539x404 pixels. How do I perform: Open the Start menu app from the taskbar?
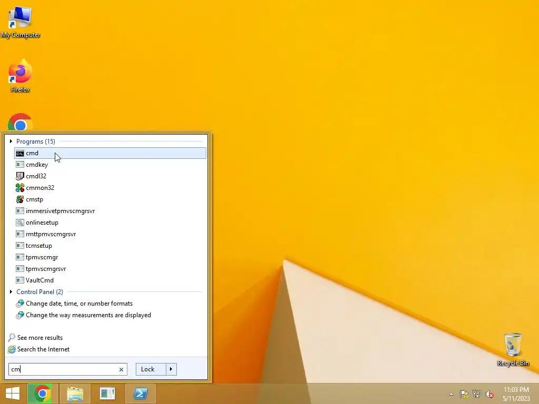point(107,393)
